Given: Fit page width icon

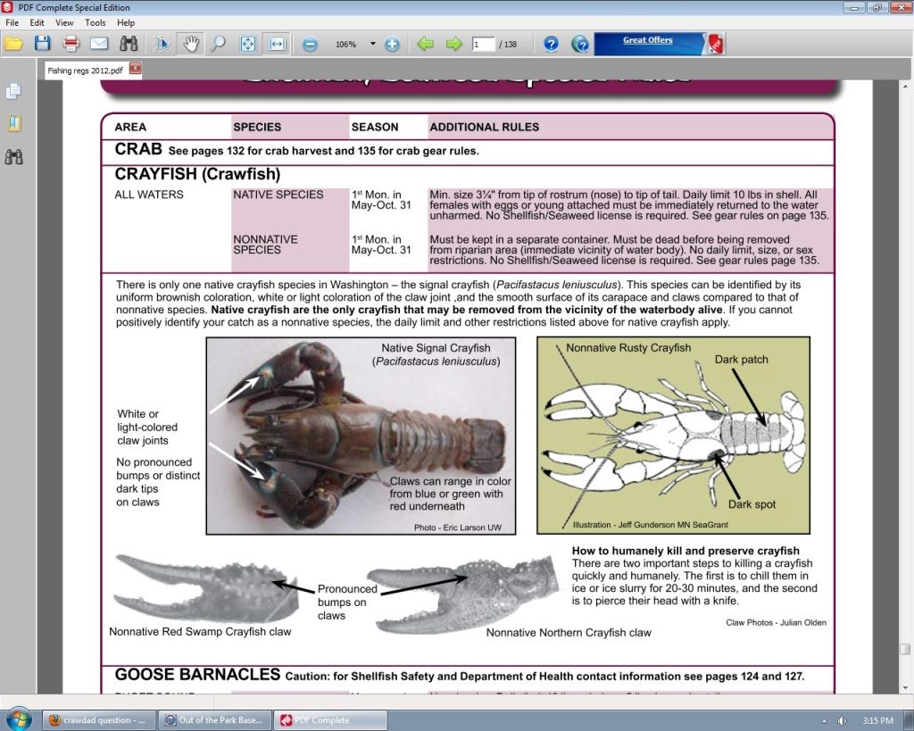Looking at the screenshot, I should pos(277,44).
